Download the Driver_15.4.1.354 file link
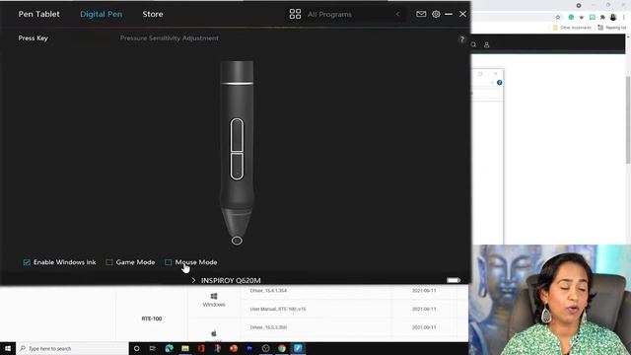Image resolution: width=631 pixels, height=355 pixels. point(268,291)
